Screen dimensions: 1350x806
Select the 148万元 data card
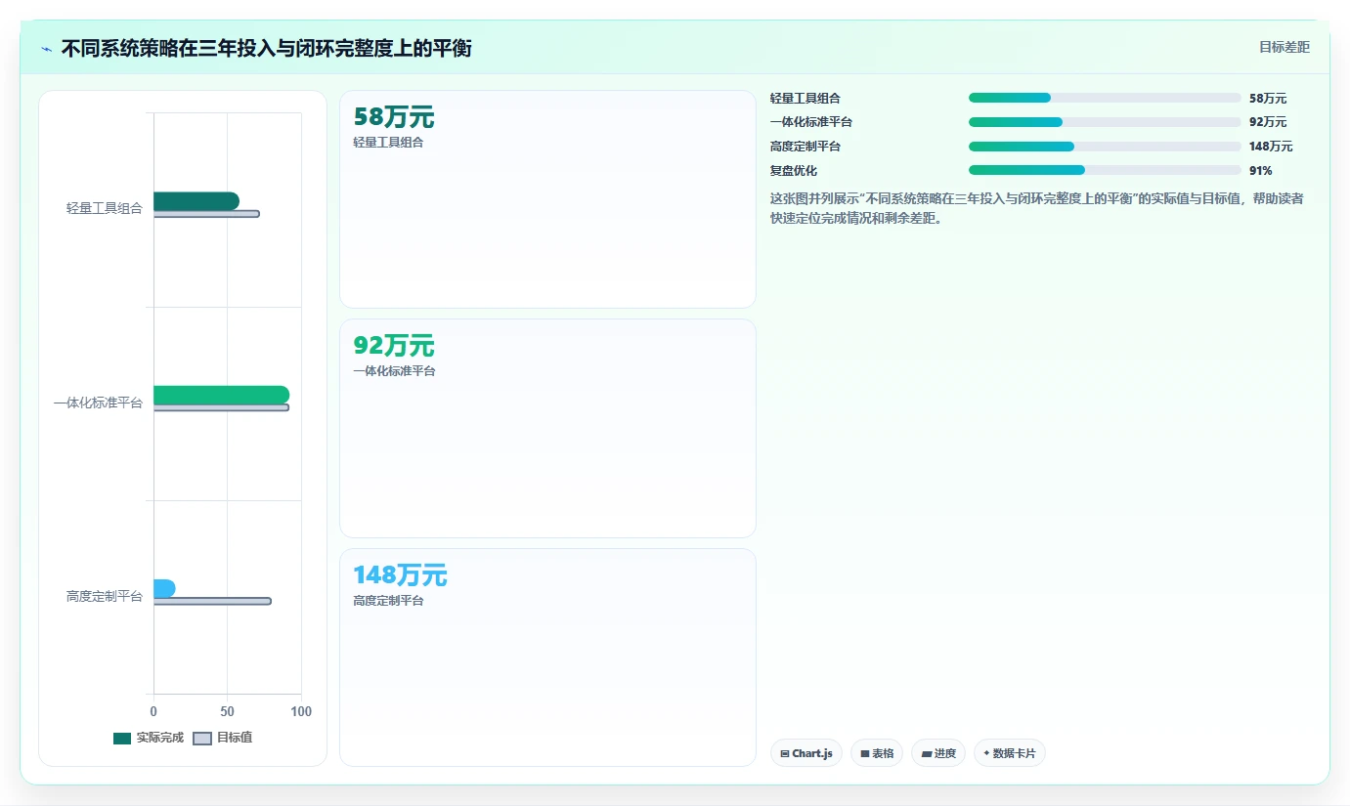547,658
